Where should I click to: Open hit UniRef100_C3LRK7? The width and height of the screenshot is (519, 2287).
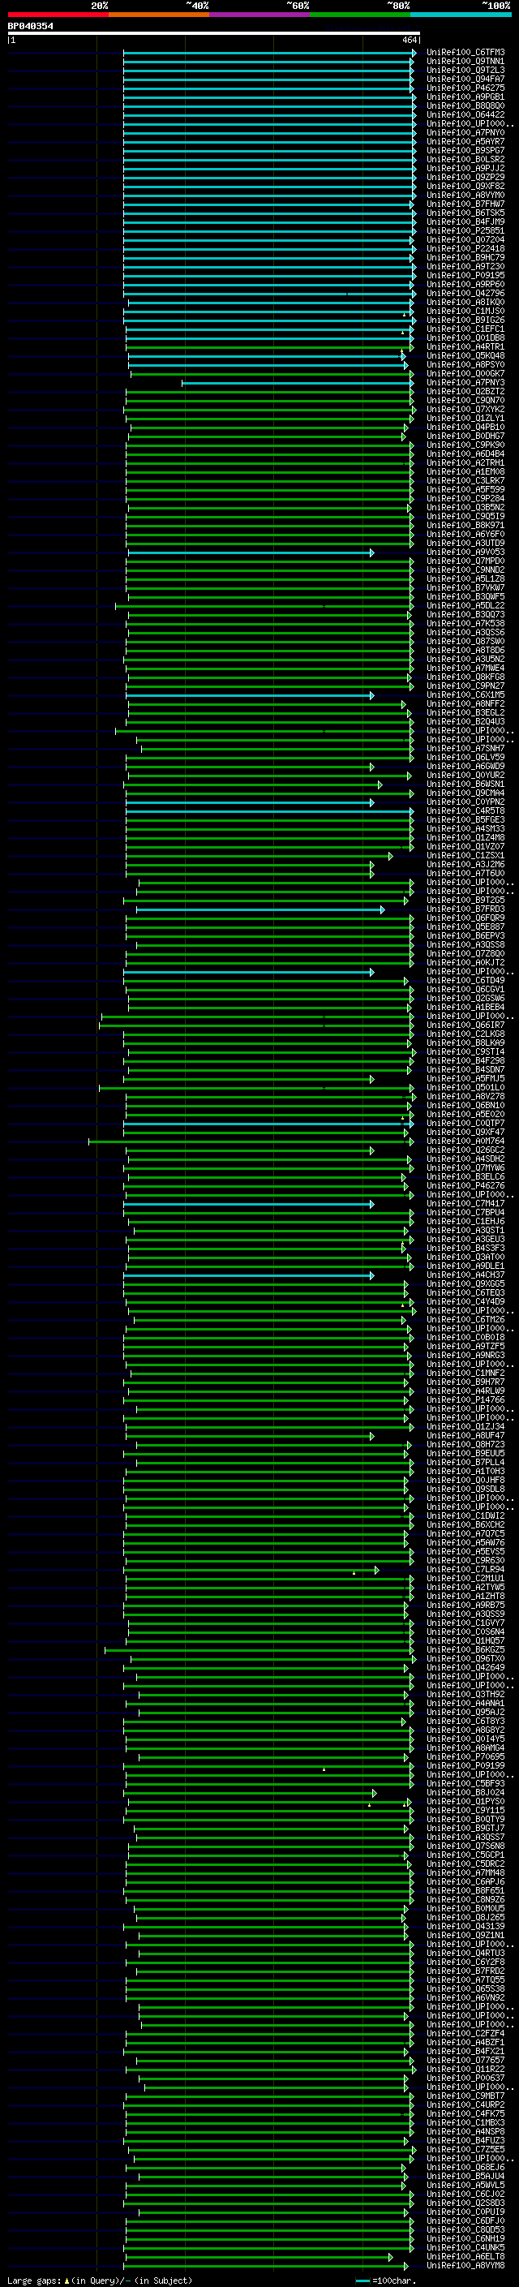[465, 480]
